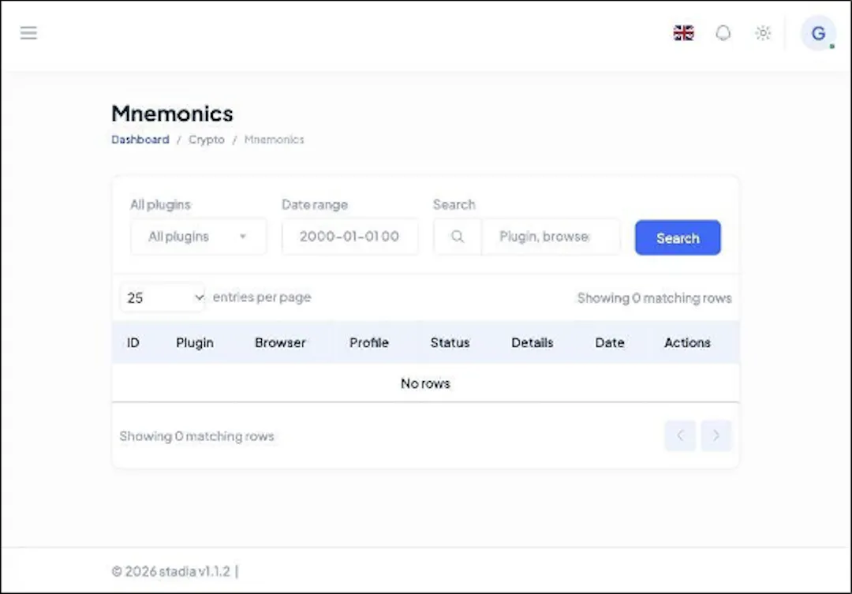Screen dimensions: 852x594
Task: Go to next page arrow
Action: 716,435
